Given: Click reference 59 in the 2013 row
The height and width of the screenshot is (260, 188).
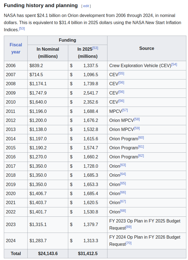Looking at the screenshot, I should coord(137,128).
